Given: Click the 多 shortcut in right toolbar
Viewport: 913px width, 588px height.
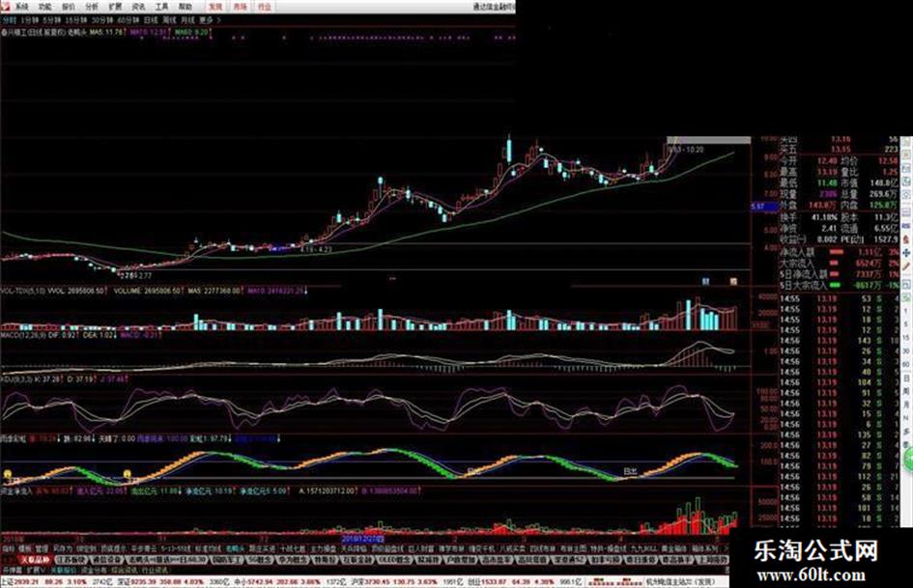Looking at the screenshot, I should click(x=906, y=430).
